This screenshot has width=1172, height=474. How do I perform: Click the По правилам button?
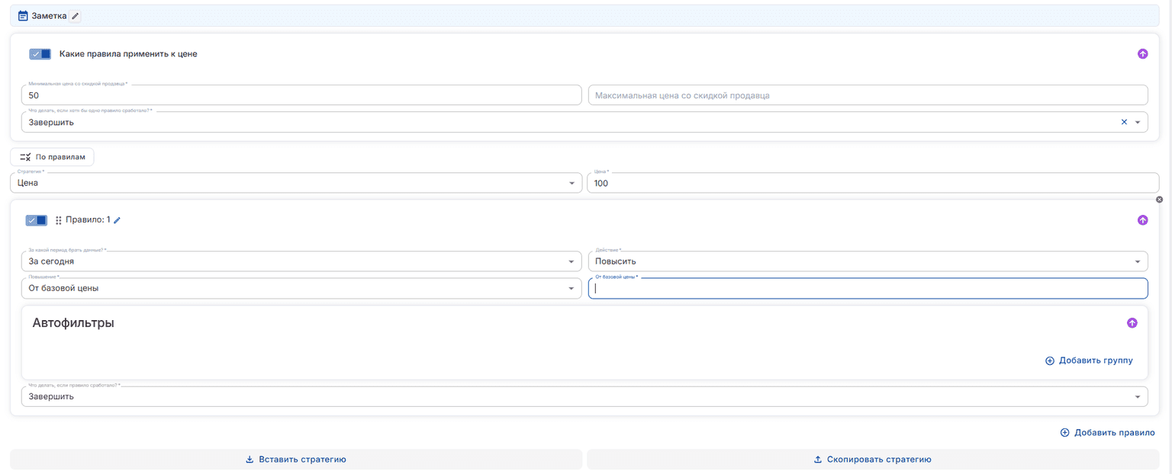coord(52,157)
